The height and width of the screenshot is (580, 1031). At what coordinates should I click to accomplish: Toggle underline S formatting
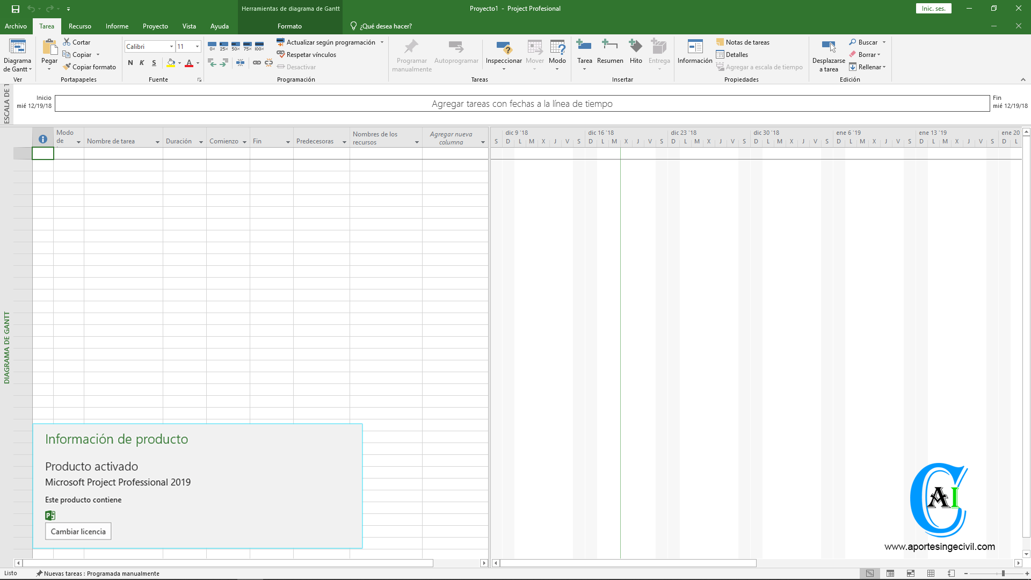(x=154, y=63)
